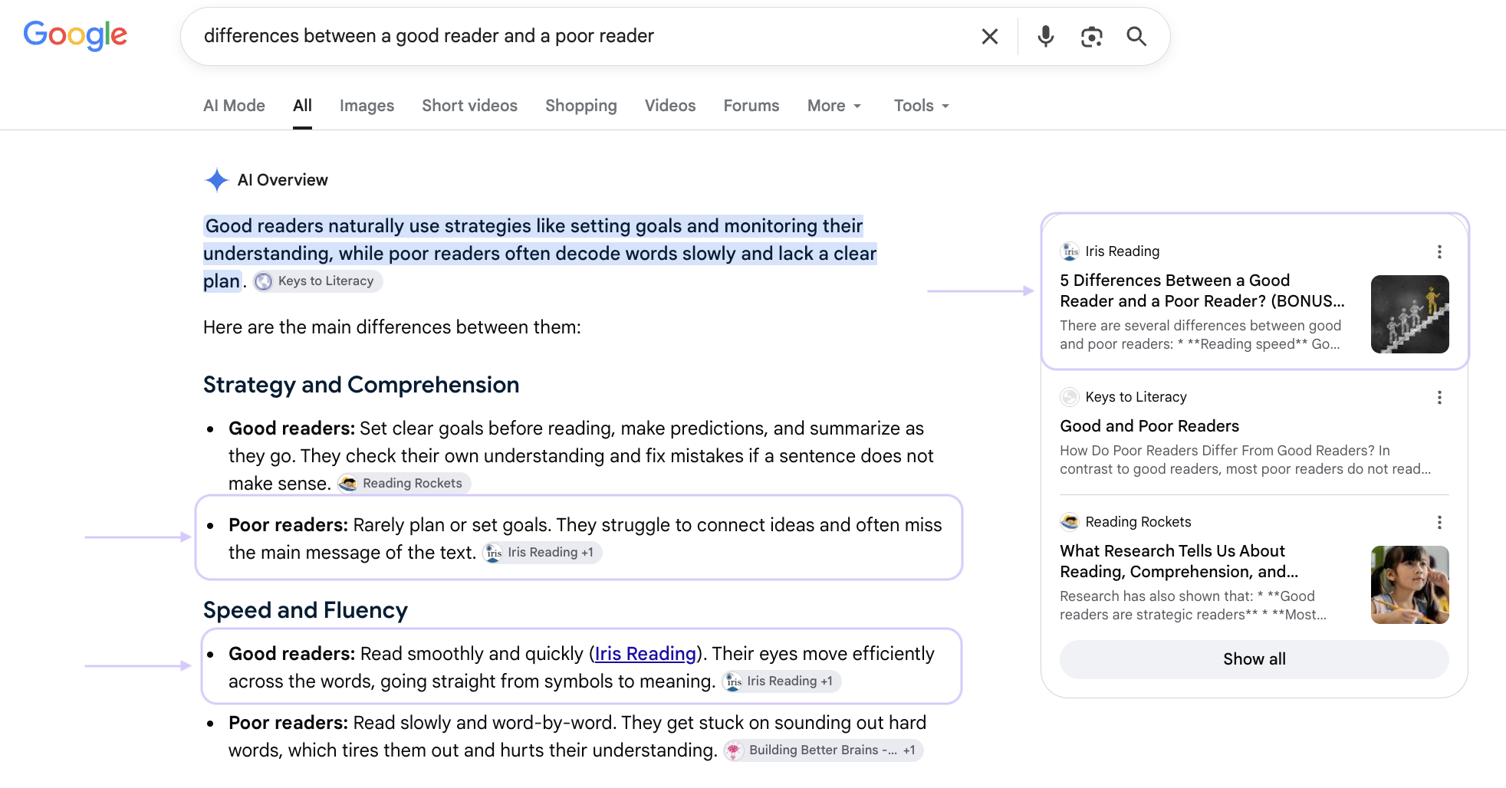Switch to AI Mode tab
Image resolution: width=1506 pixels, height=788 pixels.
click(234, 106)
